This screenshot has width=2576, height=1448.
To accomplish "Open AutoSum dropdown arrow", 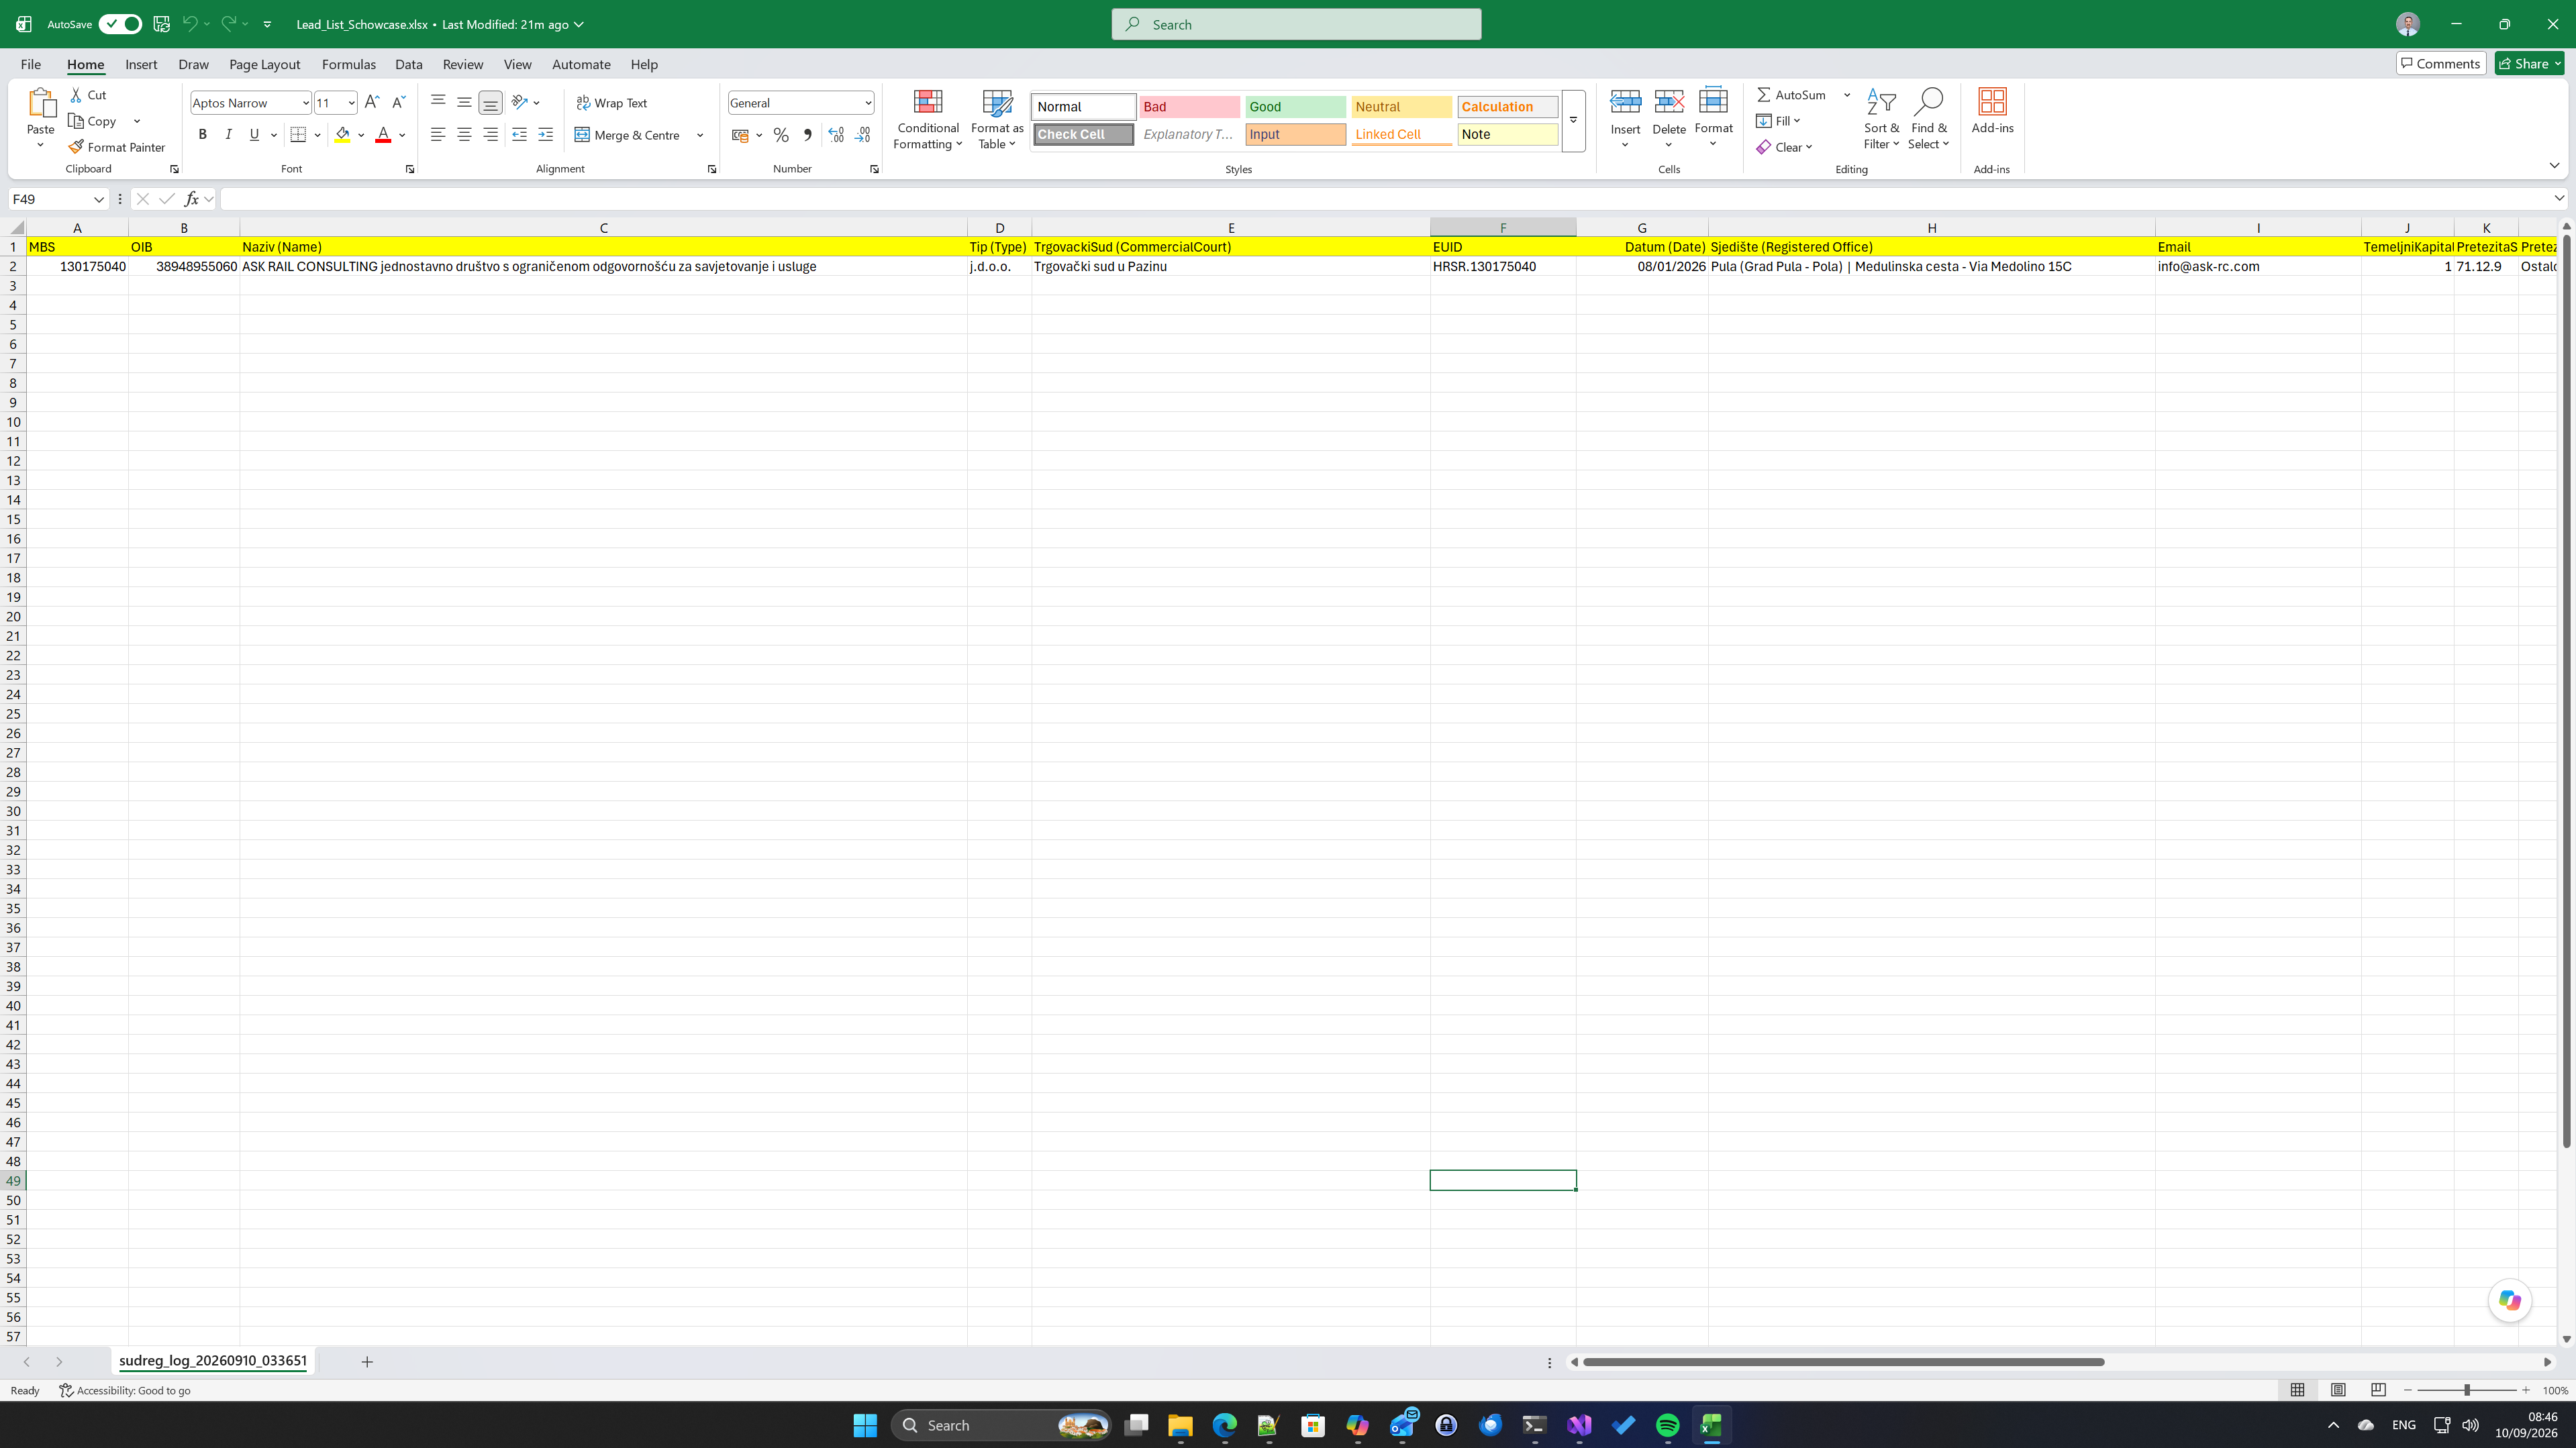I will pyautogui.click(x=1847, y=95).
